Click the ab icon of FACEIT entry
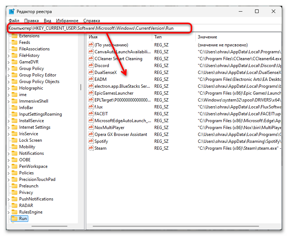Screen dimensions: 288x236 pyautogui.click(x=91, y=113)
